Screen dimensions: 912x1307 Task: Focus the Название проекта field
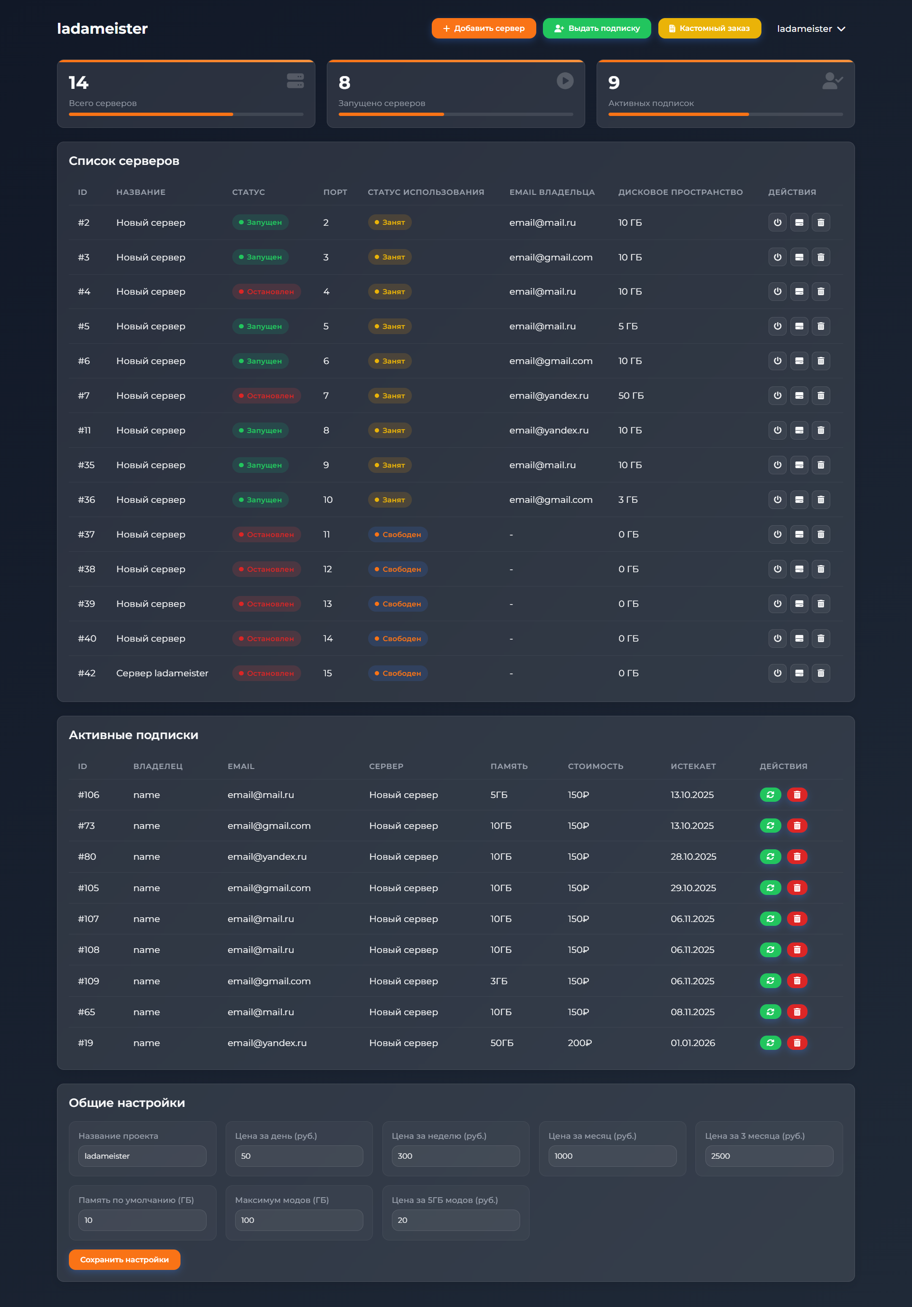click(x=142, y=1156)
